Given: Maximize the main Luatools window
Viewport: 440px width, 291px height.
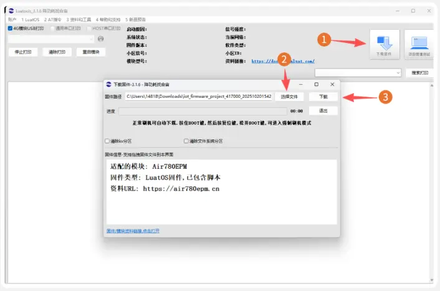Looking at the screenshot, I should 413,11.
